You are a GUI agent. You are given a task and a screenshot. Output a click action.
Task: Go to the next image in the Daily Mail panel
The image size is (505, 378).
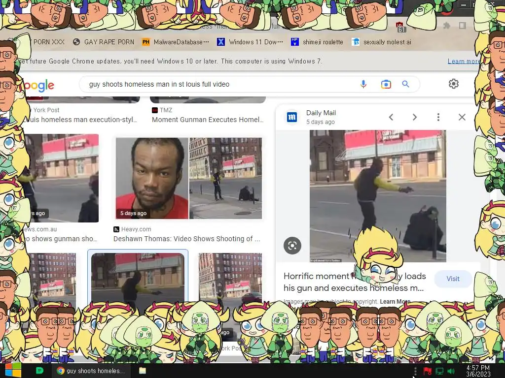[x=414, y=117]
